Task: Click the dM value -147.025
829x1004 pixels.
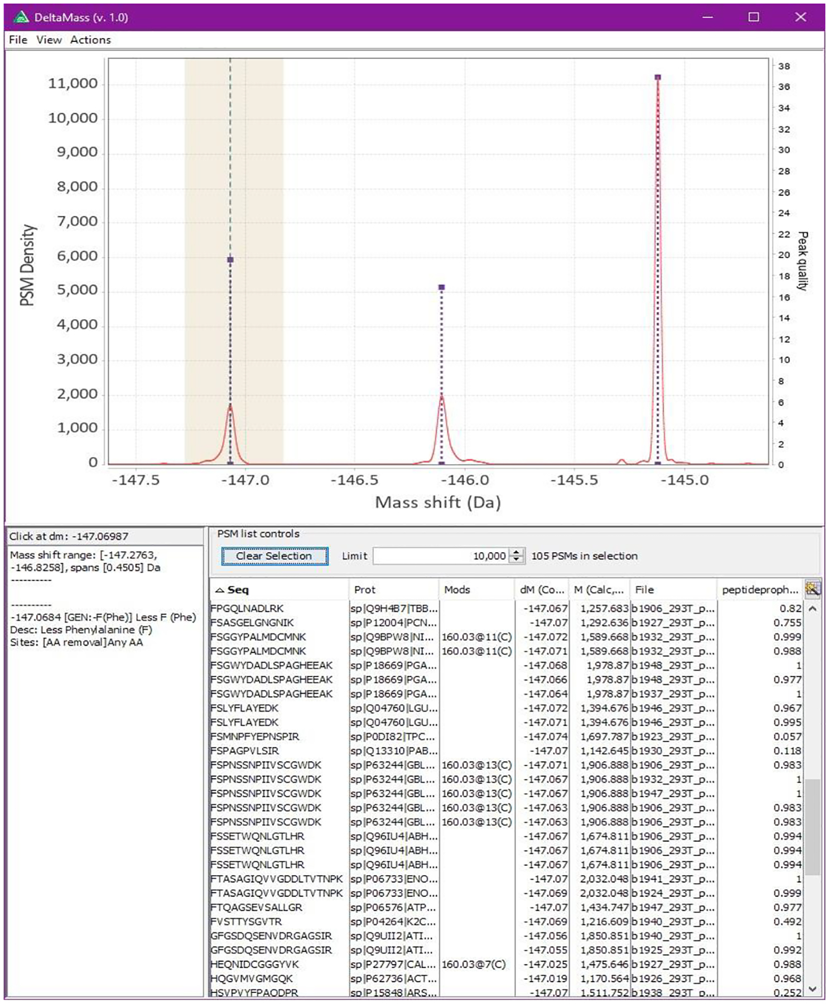Action: point(545,964)
